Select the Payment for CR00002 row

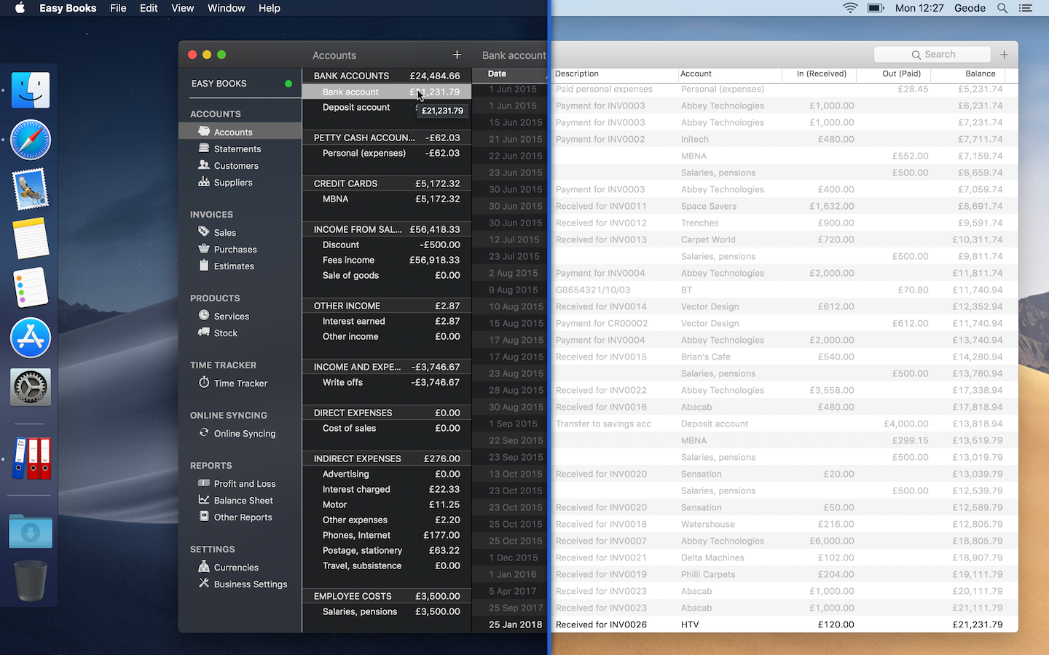744,323
